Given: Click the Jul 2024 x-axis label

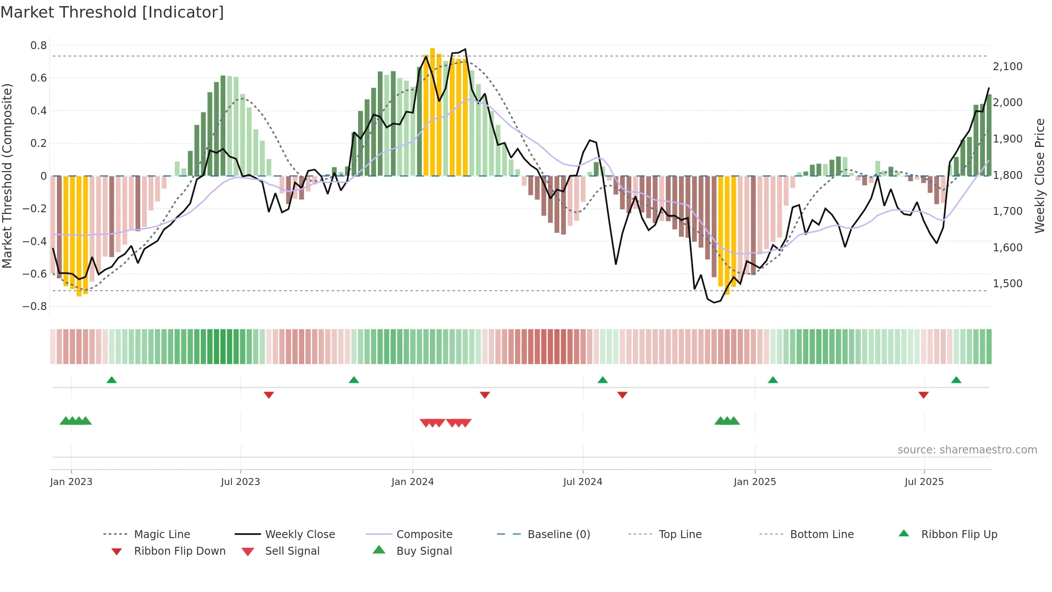Looking at the screenshot, I should [583, 482].
